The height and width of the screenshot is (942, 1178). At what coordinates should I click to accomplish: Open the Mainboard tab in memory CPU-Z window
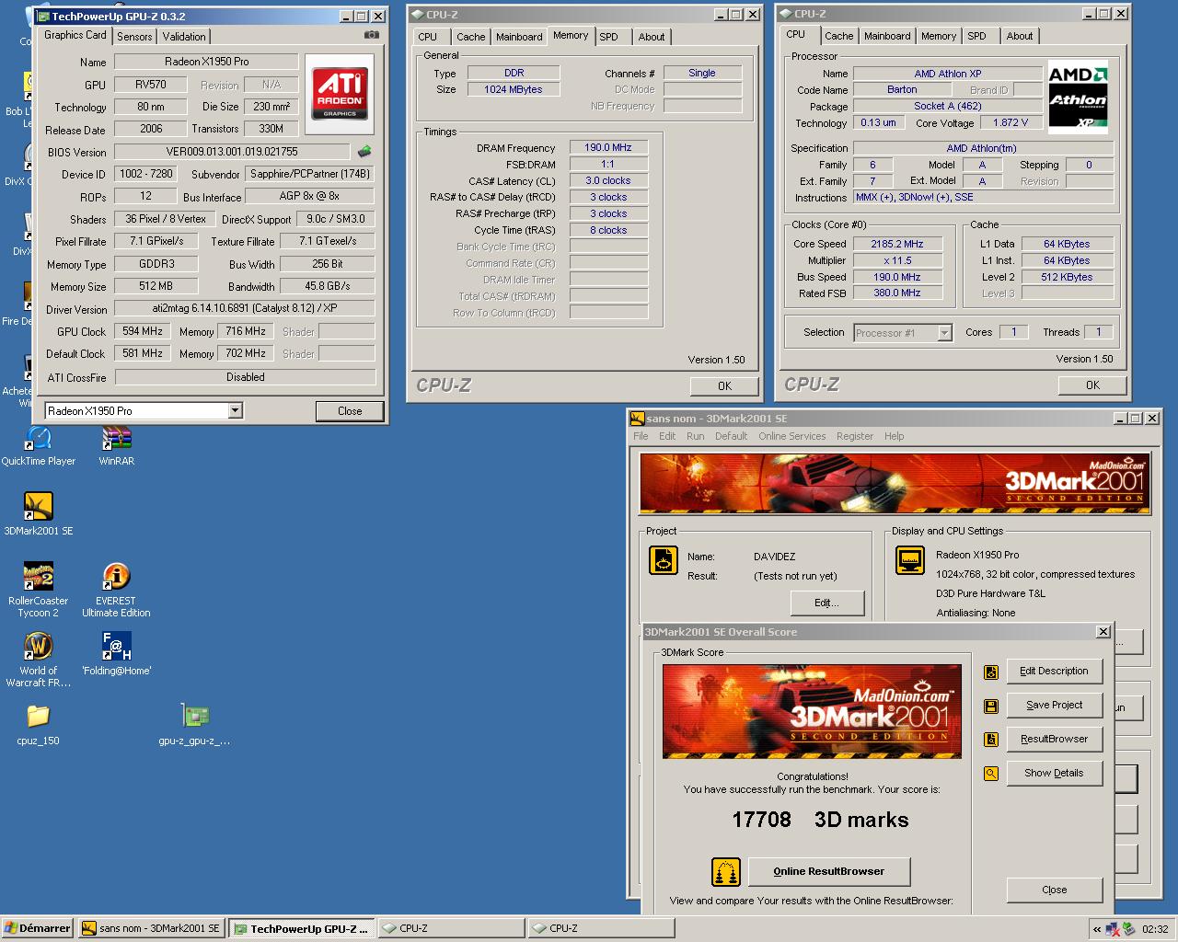tap(519, 37)
